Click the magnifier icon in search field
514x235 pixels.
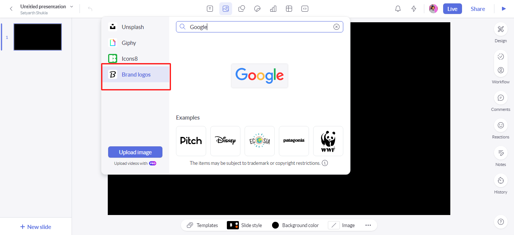pos(183,27)
